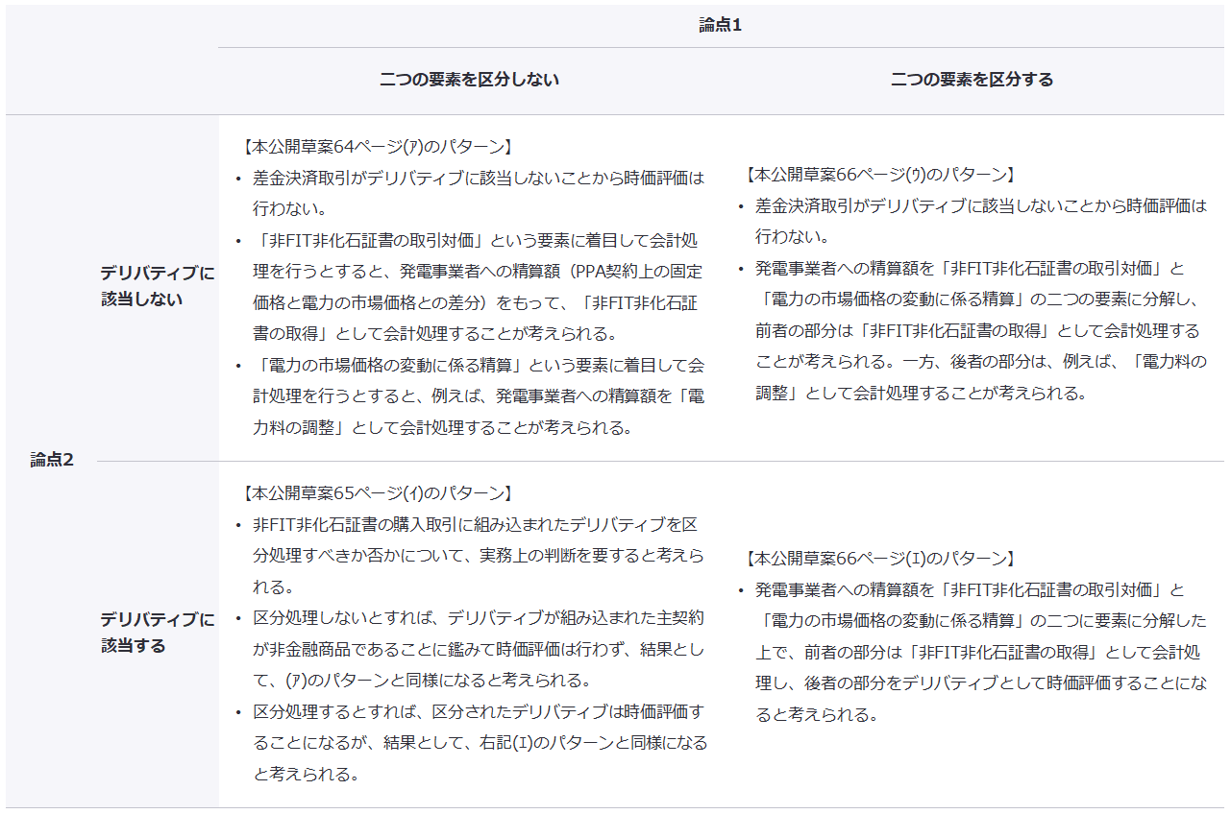Click bullet starting 「非FIT非化石証書の取引対価」という要素に着目
The image size is (1231, 814).
click(478, 286)
